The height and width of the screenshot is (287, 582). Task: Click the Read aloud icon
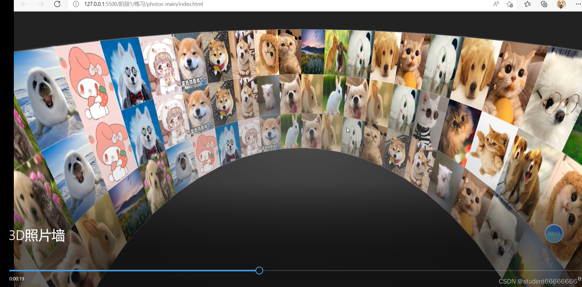click(496, 4)
